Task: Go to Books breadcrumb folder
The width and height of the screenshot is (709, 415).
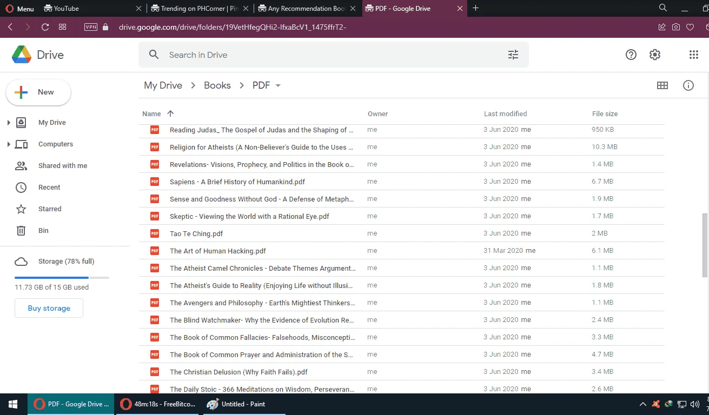Action: coord(217,85)
